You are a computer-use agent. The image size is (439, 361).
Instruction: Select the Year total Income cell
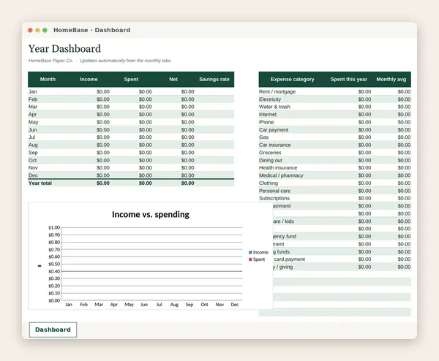(x=103, y=183)
